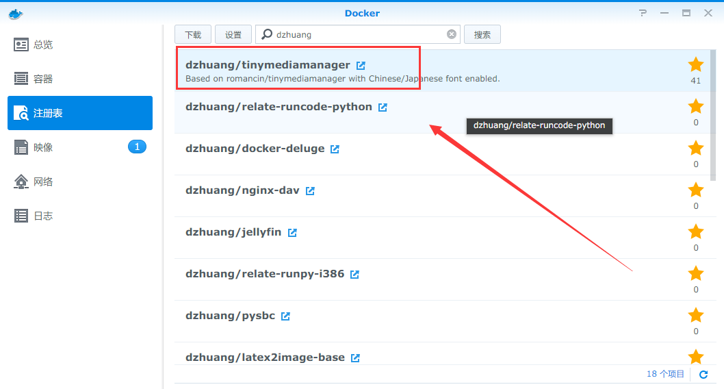Screen dimensions: 724x389
Task: Click the star icon for dzhuang/tinymediamanager
Action: [695, 65]
